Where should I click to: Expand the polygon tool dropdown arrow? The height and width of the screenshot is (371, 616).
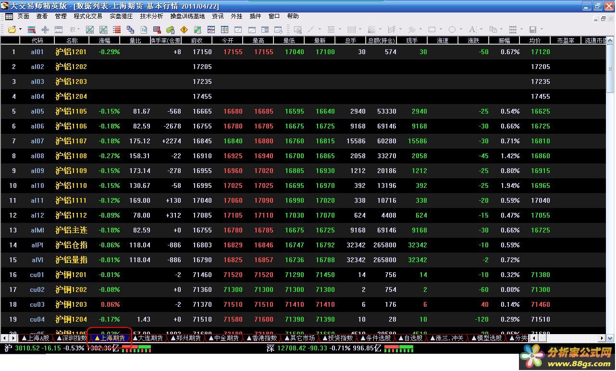point(461,29)
